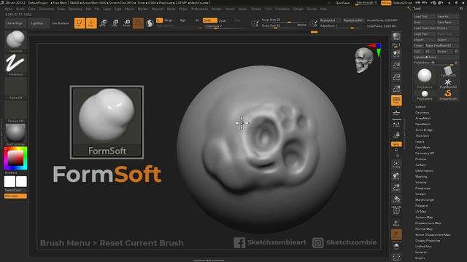Open the FreeHand stroke type selector

pyautogui.click(x=15, y=65)
